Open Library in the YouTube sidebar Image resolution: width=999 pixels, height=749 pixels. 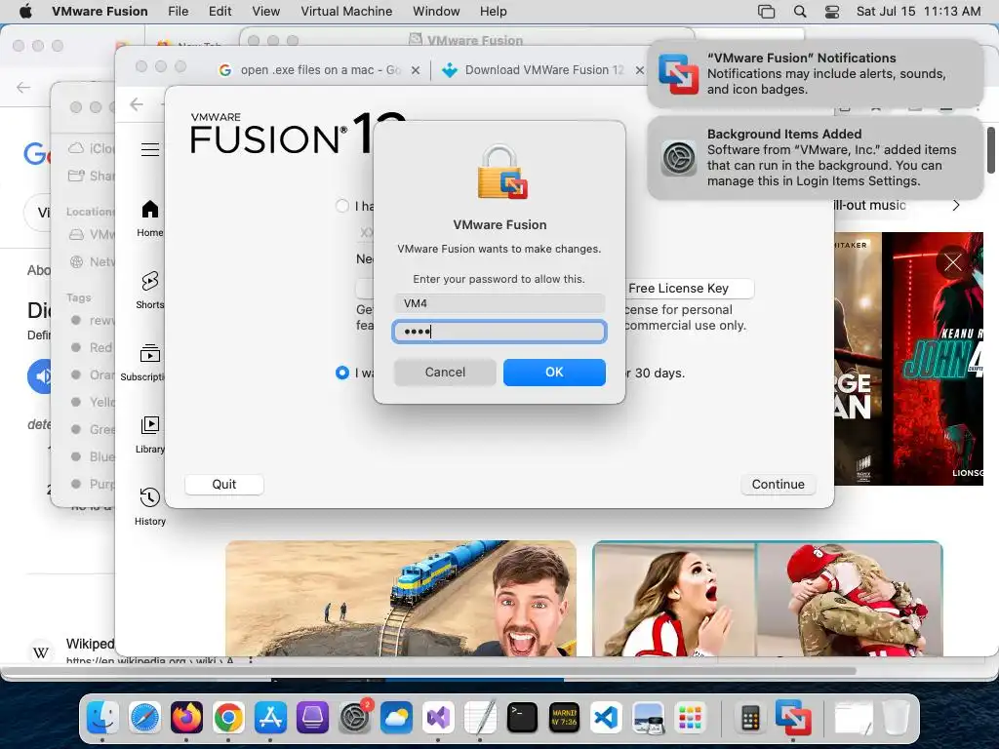[150, 434]
